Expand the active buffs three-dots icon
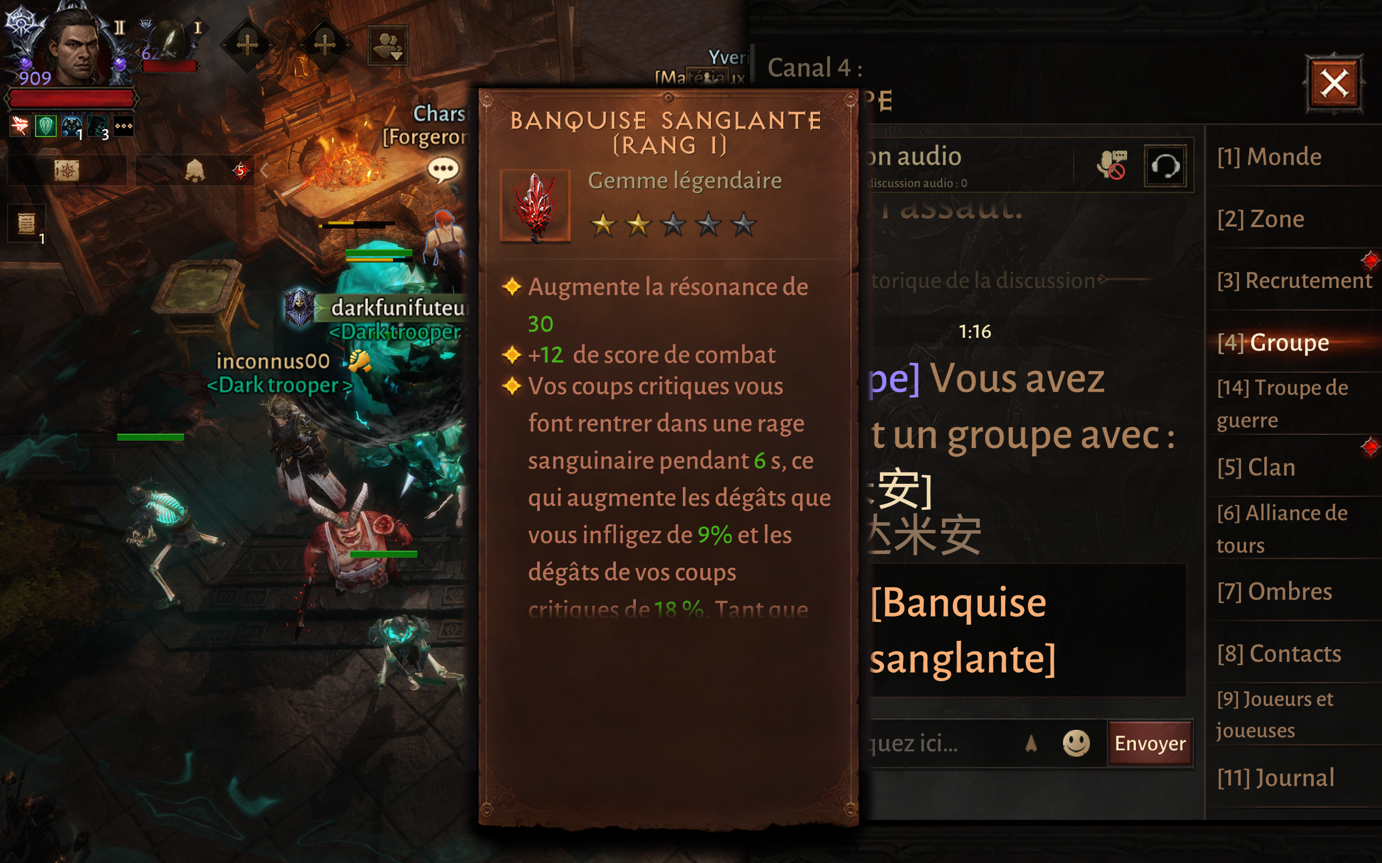The width and height of the screenshot is (1382, 863). click(x=123, y=126)
